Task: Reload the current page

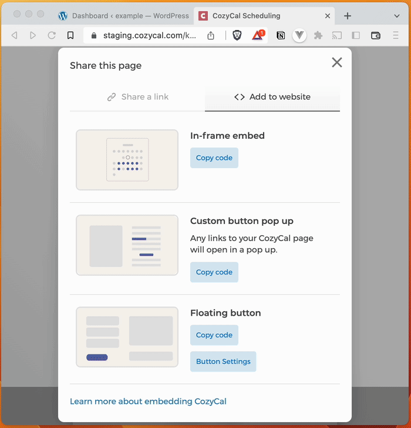Action: coord(52,35)
